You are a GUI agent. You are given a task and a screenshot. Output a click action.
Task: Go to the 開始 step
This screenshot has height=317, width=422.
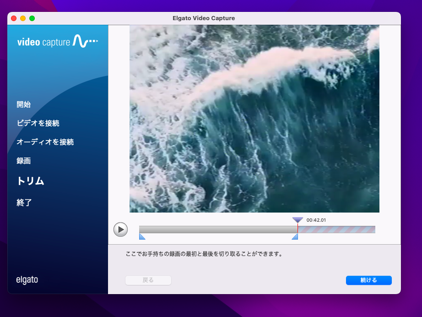pyautogui.click(x=24, y=104)
